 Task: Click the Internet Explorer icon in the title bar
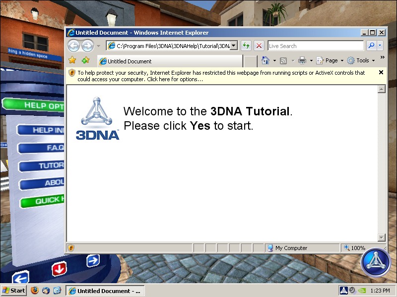[x=70, y=33]
